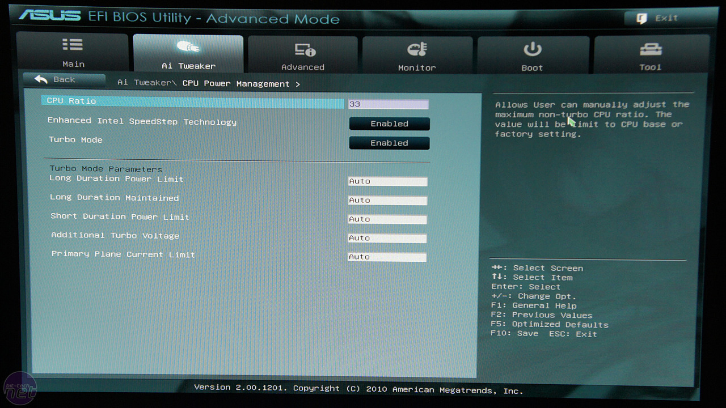The height and width of the screenshot is (408, 726).
Task: Open the Advanced tab
Action: [303, 54]
